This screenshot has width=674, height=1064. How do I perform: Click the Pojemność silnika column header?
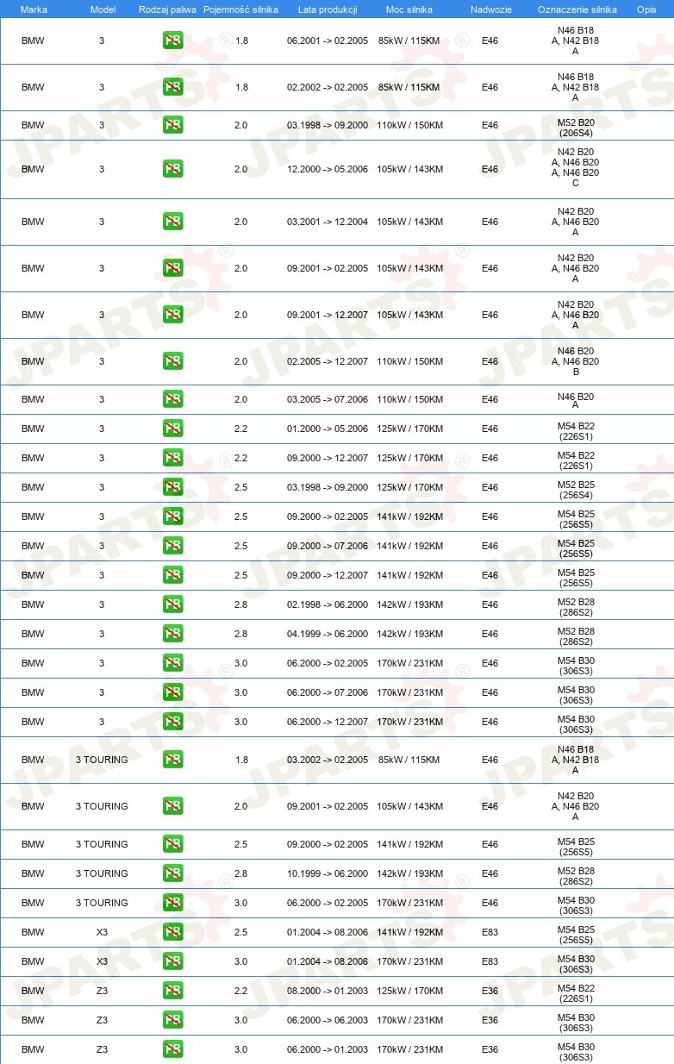(x=240, y=9)
